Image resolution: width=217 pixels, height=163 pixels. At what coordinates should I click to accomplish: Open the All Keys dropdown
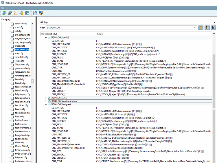pyautogui.click(x=214, y=22)
